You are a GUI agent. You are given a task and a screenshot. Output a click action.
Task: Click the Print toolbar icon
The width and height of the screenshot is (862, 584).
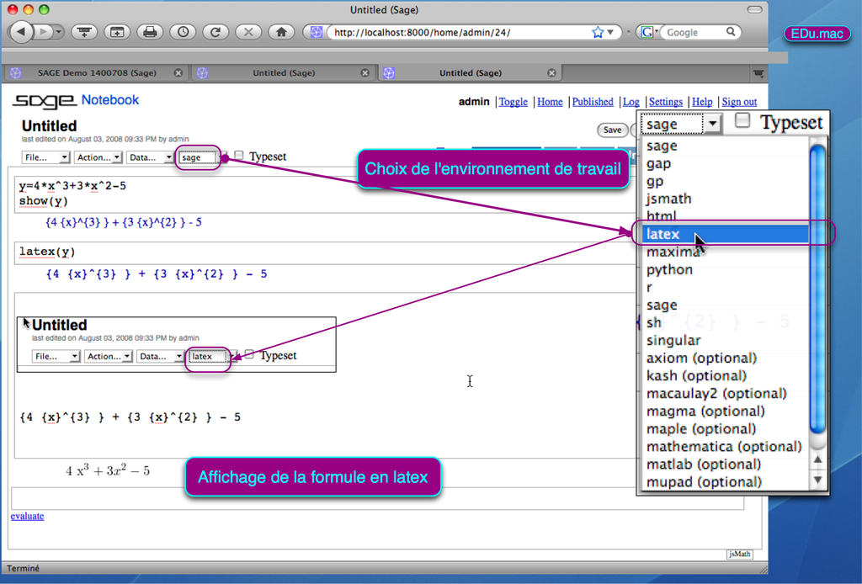pos(150,33)
